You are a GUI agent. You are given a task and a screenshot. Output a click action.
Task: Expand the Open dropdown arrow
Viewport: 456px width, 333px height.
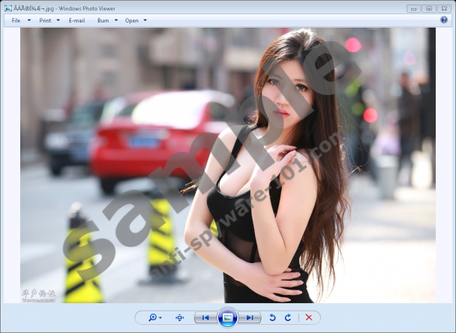click(145, 20)
